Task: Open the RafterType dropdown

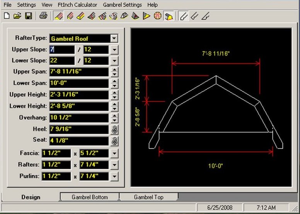Action: coord(114,39)
